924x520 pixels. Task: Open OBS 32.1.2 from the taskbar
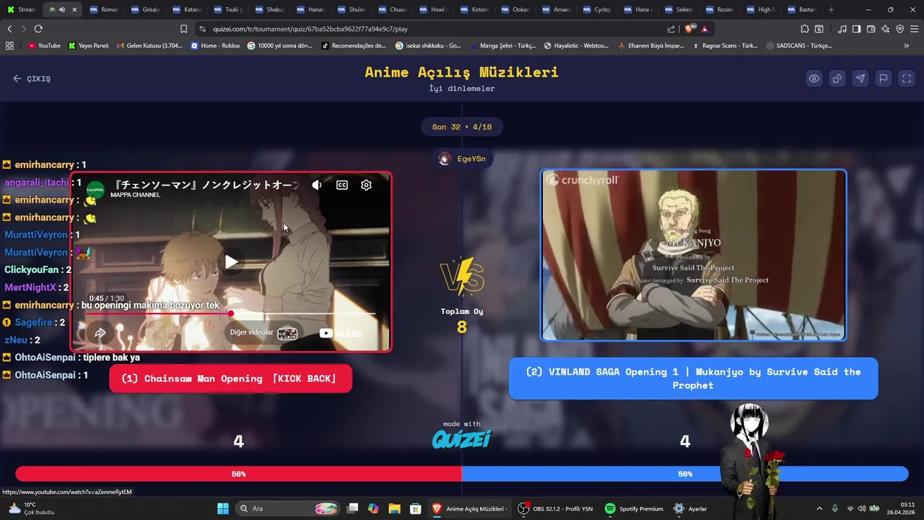[556, 508]
